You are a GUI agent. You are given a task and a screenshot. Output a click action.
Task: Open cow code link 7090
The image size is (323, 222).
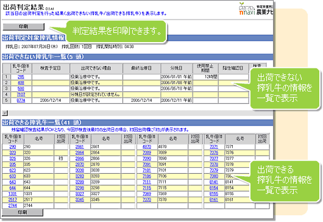[147, 159]
